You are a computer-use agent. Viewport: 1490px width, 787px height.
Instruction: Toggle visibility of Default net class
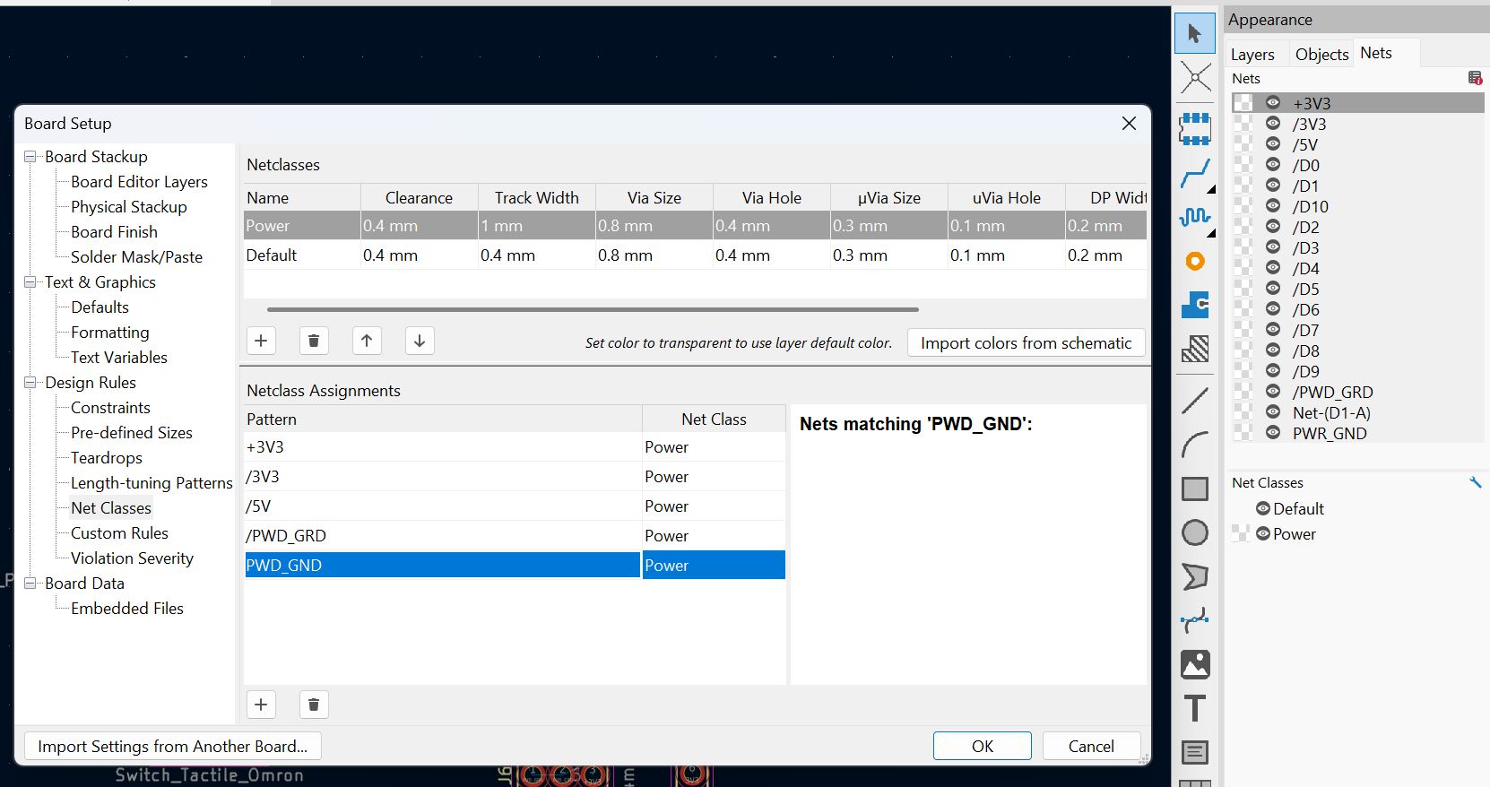pos(1263,508)
